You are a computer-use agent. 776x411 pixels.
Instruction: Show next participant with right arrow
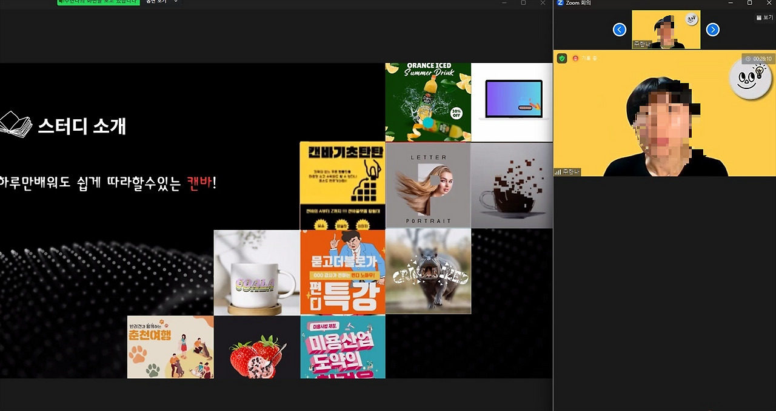(713, 29)
